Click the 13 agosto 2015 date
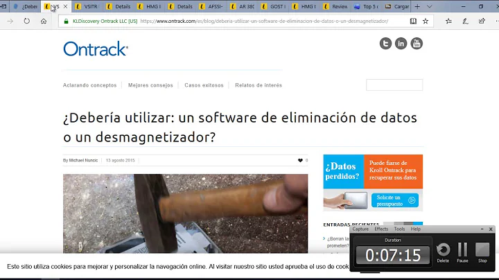Image resolution: width=499 pixels, height=280 pixels. pos(121,160)
